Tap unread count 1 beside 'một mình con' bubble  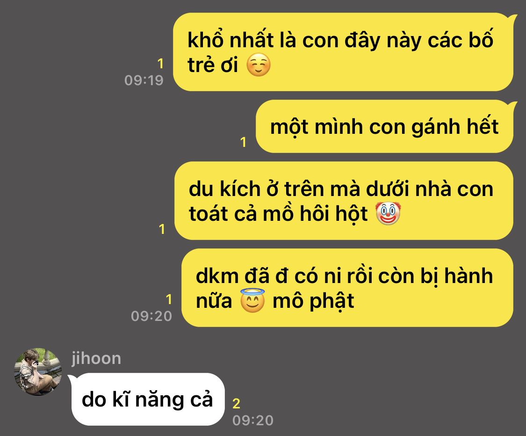pos(244,142)
